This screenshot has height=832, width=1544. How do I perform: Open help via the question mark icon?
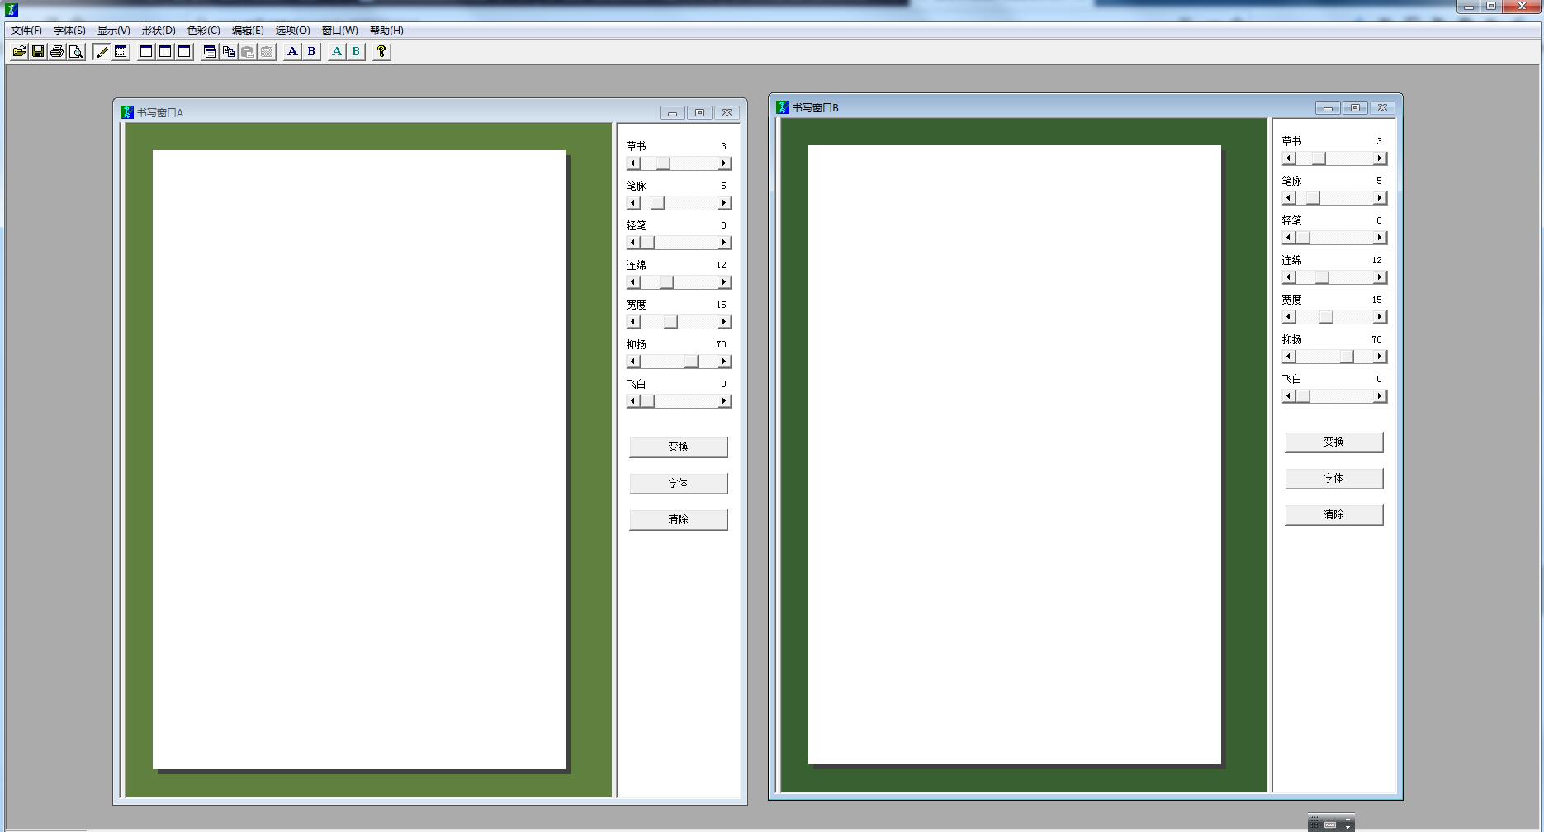point(381,52)
